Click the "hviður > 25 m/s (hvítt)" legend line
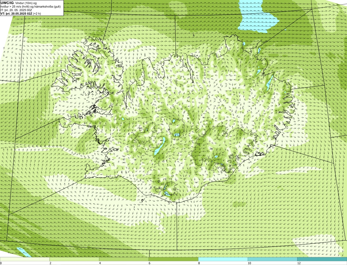The height and width of the screenshot is (265, 347). pyautogui.click(x=31, y=7)
